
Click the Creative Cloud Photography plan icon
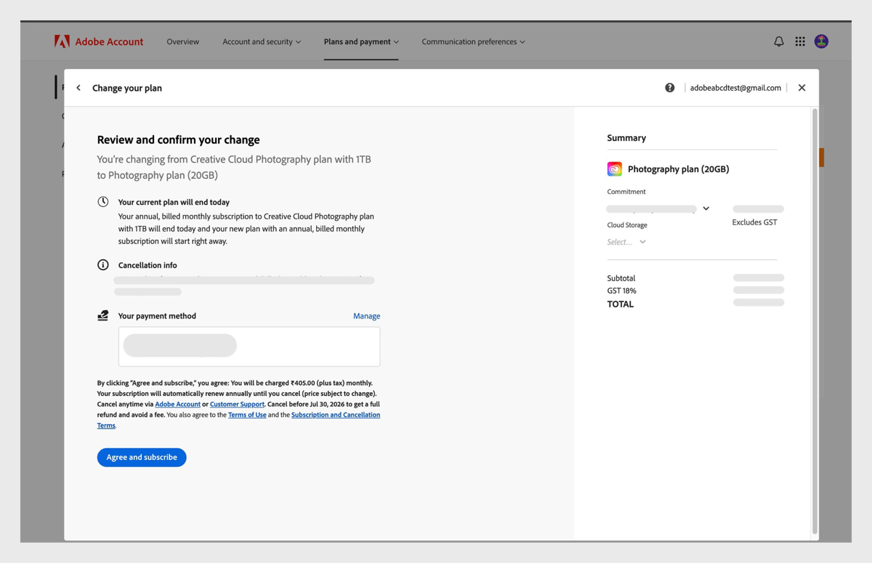pos(614,169)
